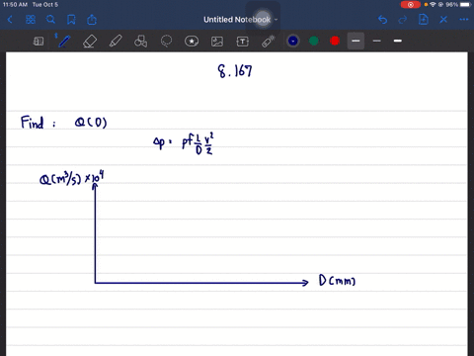The width and height of the screenshot is (474, 356).
Task: Open the share and export menu
Action: (x=92, y=20)
